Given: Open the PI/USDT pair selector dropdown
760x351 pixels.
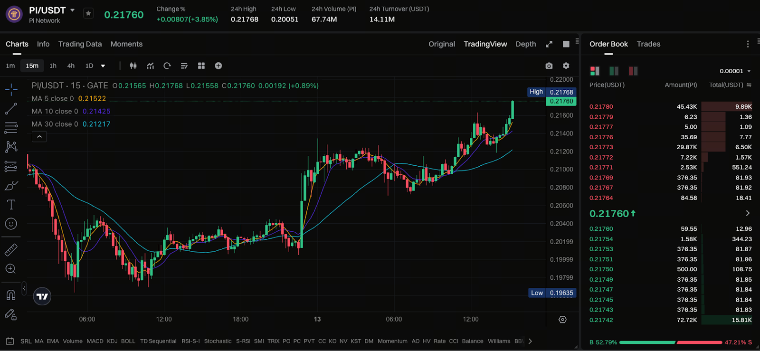Looking at the screenshot, I should tap(73, 10).
